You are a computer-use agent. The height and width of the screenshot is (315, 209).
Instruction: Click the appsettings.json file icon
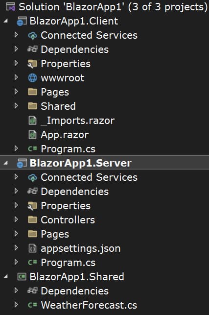32,248
